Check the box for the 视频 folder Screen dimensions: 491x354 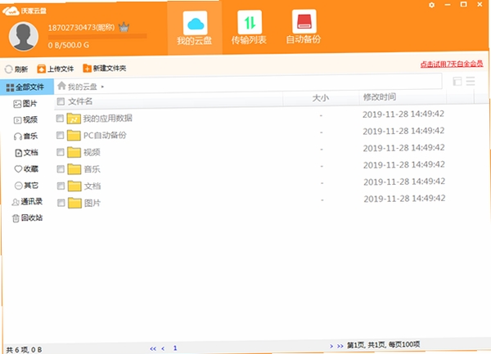tap(61, 152)
